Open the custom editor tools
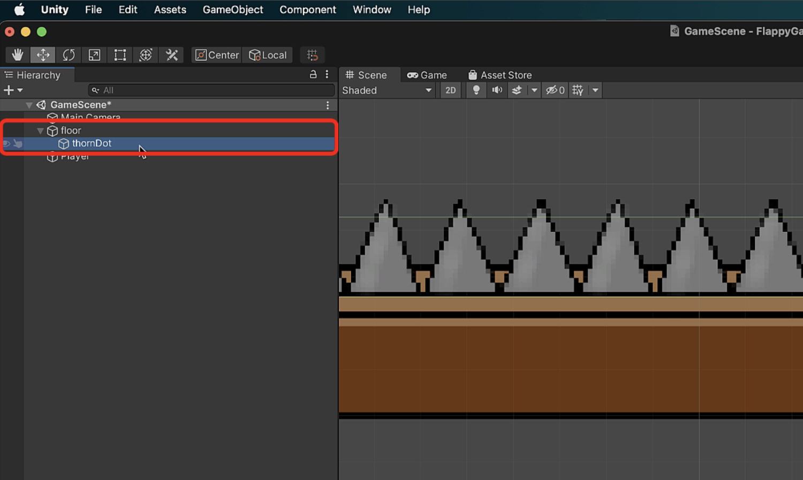Screen dimensions: 803x480 tap(171, 55)
